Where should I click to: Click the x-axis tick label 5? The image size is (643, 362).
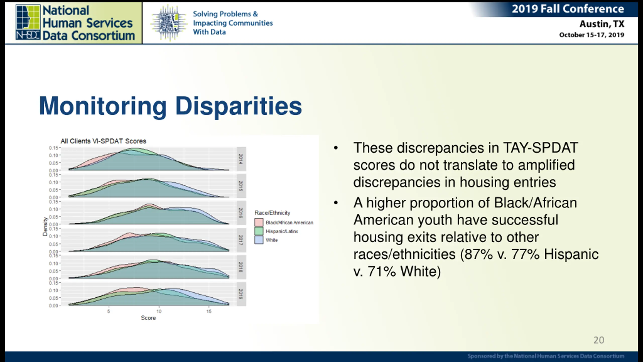pyautogui.click(x=109, y=311)
